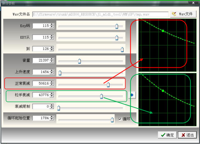
Task: Click the Key码 slider thumb
Action: 117,26
